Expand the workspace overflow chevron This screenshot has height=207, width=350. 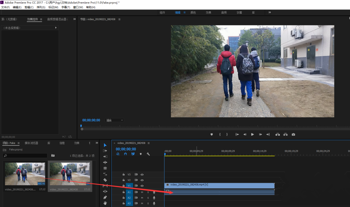(x=270, y=12)
